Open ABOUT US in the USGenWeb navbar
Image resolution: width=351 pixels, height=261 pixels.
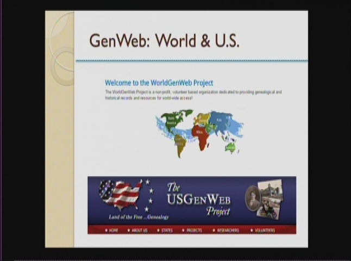(x=137, y=231)
